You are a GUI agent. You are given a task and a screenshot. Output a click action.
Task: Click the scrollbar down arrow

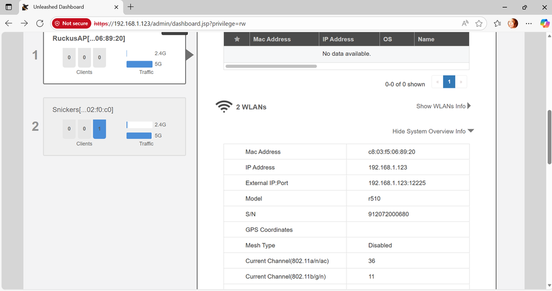click(549, 285)
